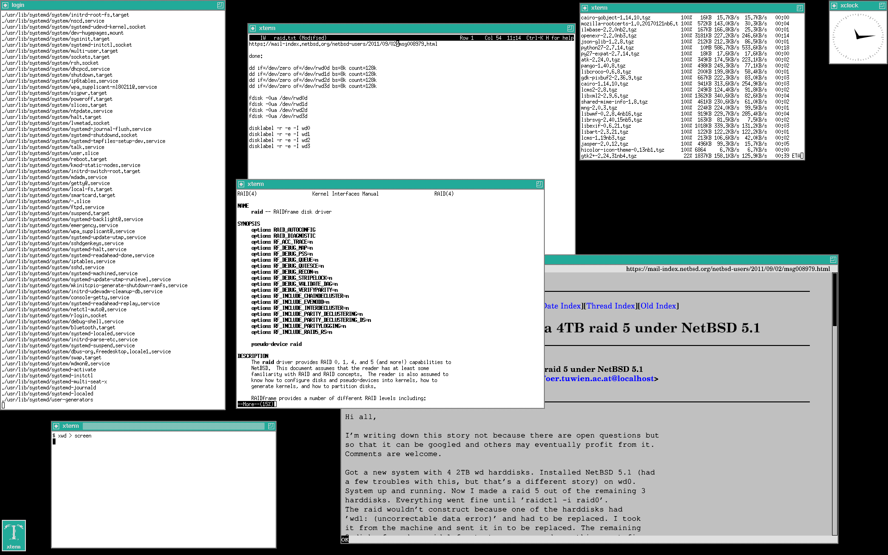This screenshot has width=888, height=555.
Task: Click the --More--(15%) pager prompt
Action: coord(256,404)
